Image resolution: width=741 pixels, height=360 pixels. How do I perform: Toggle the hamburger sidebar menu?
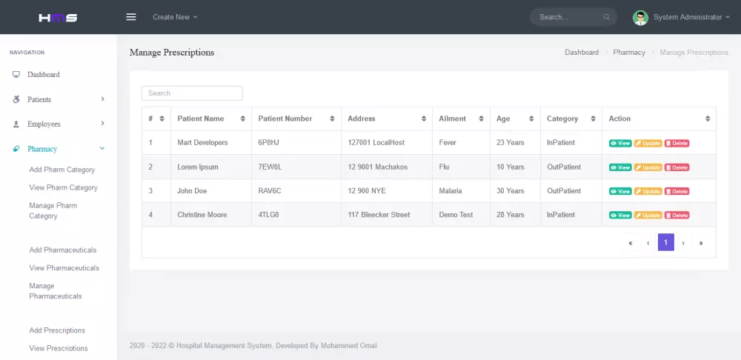point(131,17)
